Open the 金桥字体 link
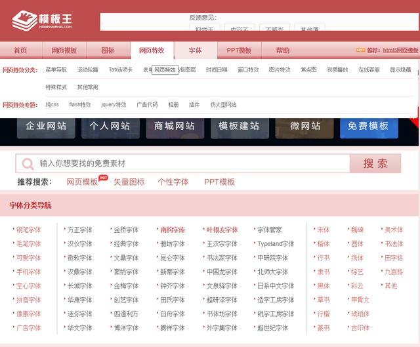 coord(126,230)
